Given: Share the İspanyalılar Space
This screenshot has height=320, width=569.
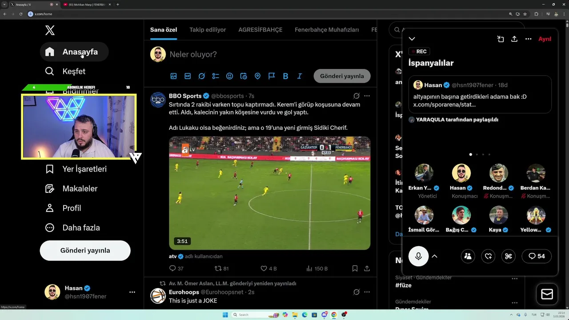Looking at the screenshot, I should [x=514, y=39].
